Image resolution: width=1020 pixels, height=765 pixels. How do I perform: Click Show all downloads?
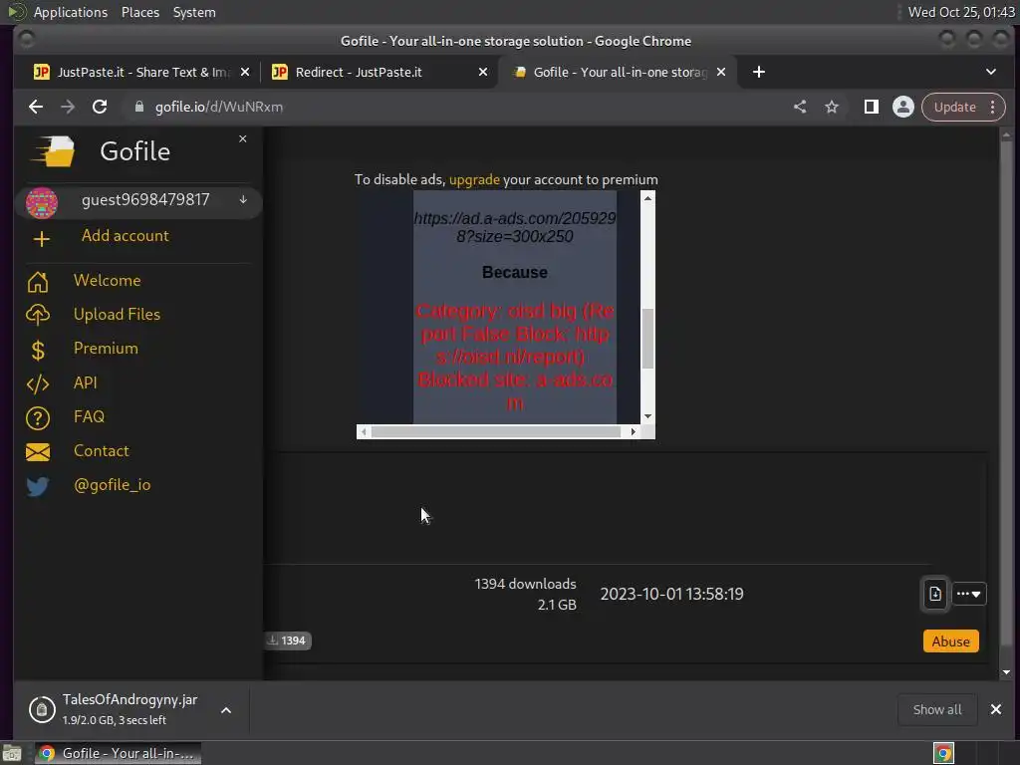click(x=936, y=709)
